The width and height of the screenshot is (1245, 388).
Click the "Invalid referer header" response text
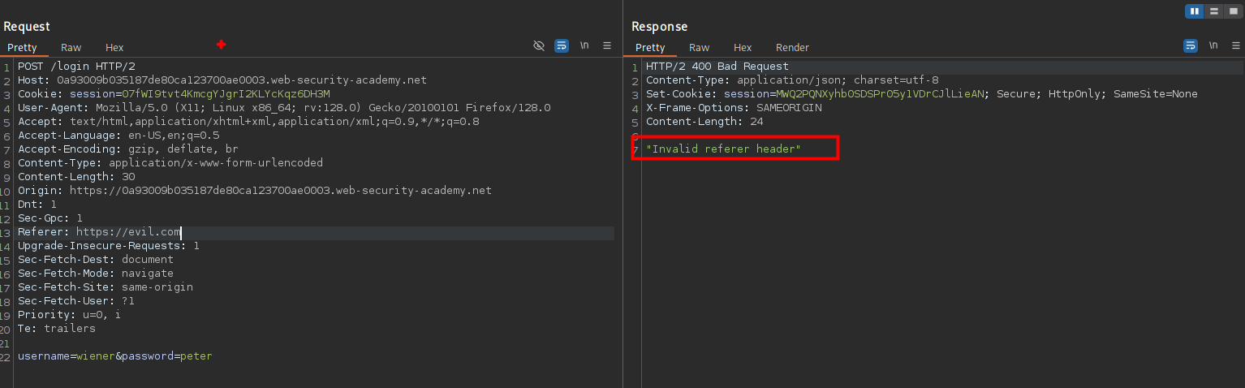[x=723, y=149]
